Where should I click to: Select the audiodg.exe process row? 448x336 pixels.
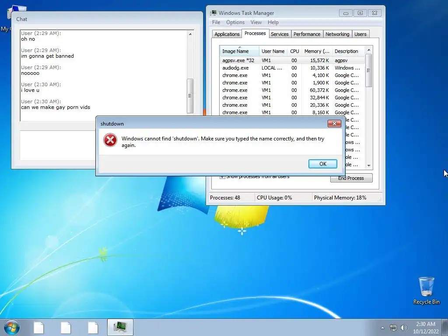pos(292,68)
